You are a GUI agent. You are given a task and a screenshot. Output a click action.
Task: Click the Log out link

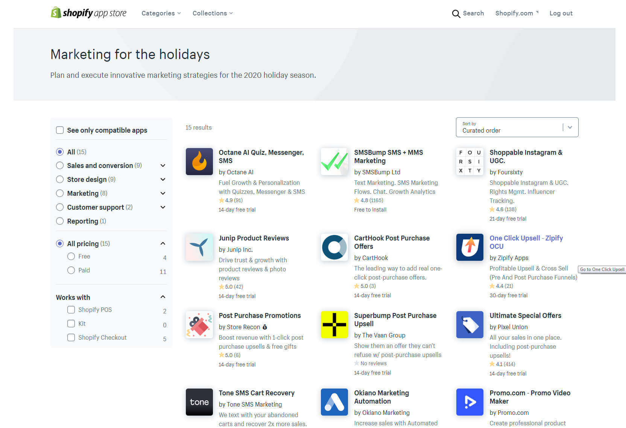(561, 13)
